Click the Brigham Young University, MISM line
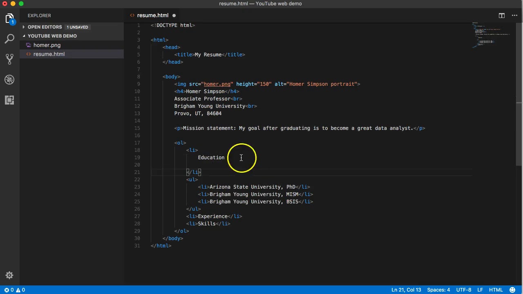The height and width of the screenshot is (294, 523). click(x=255, y=194)
